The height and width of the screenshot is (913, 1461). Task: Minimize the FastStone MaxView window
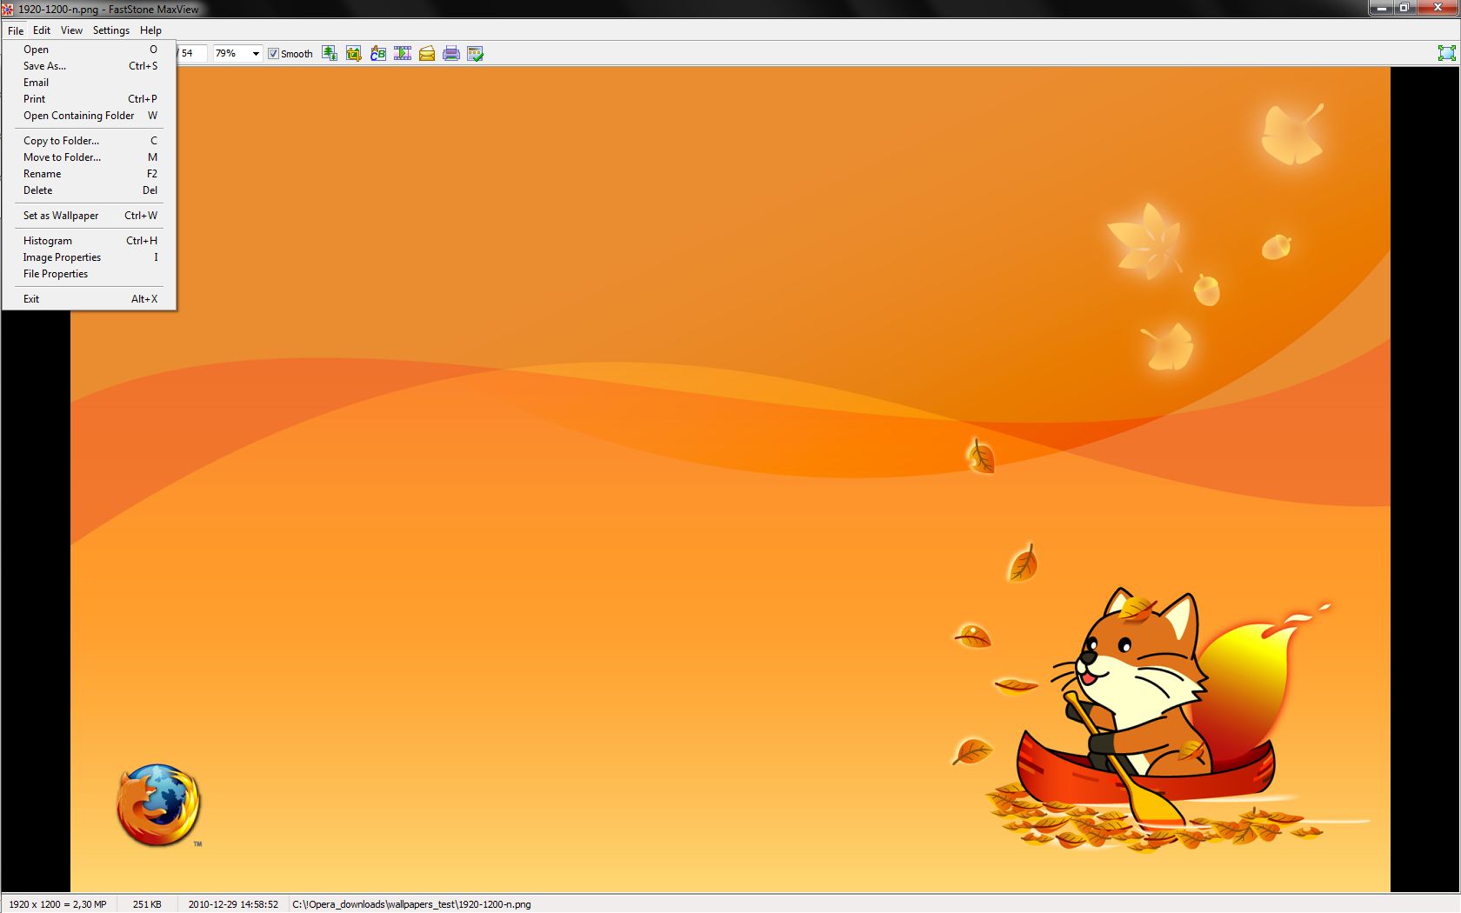point(1381,8)
